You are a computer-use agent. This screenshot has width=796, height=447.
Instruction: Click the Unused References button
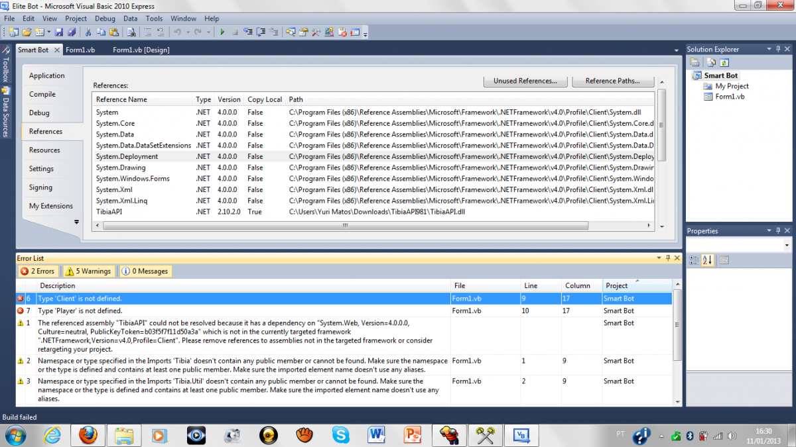pyautogui.click(x=525, y=81)
